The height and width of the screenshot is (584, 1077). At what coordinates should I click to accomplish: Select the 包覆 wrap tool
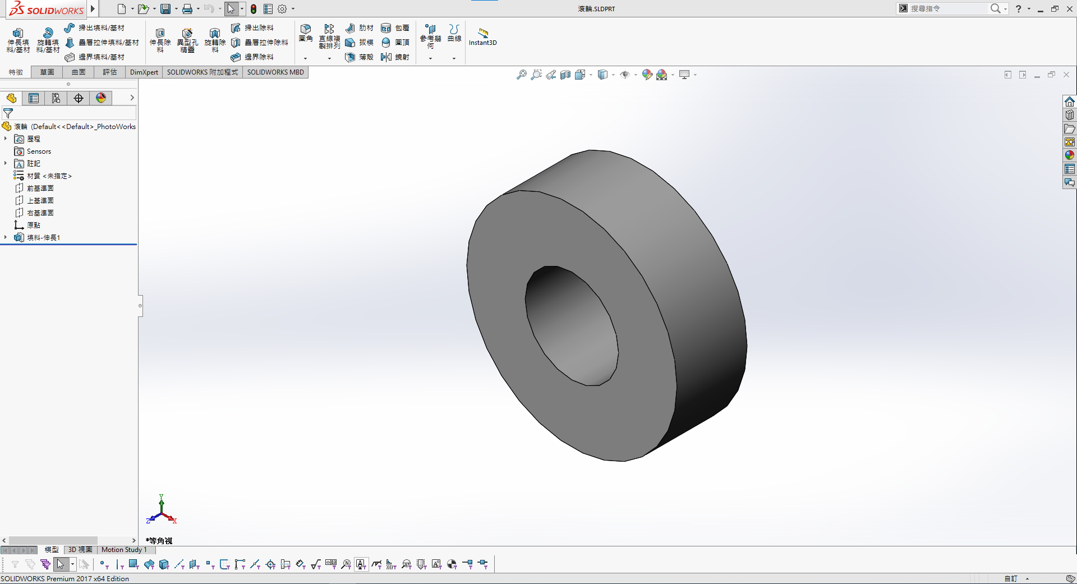pyautogui.click(x=395, y=28)
